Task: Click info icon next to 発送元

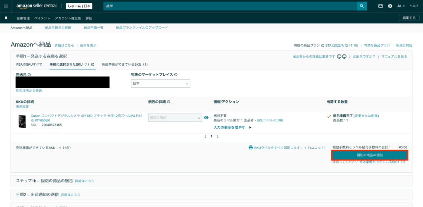Action: pyautogui.click(x=29, y=74)
